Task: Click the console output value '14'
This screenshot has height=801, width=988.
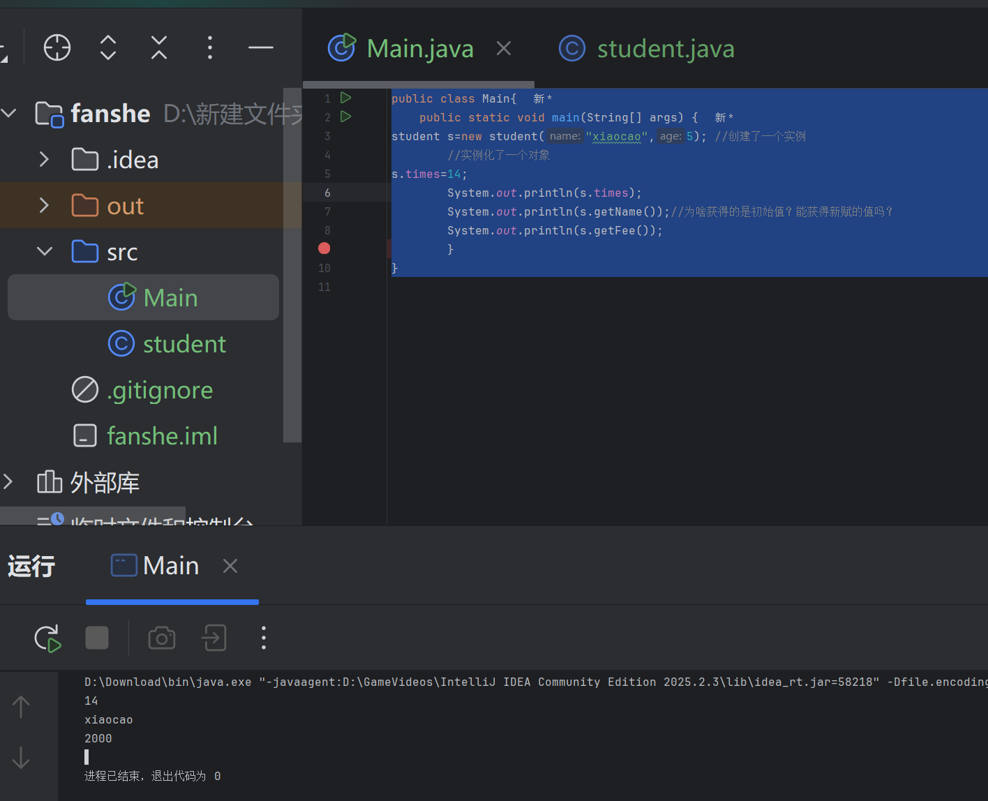Action: (91, 701)
